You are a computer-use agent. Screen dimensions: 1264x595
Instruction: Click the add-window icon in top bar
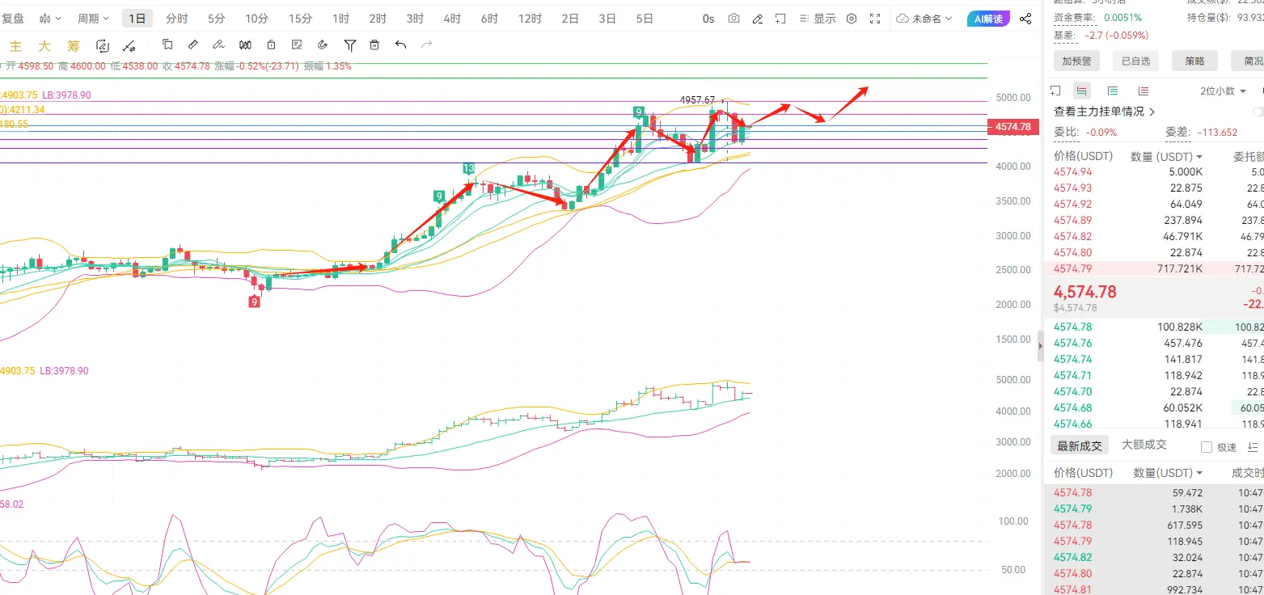coord(780,19)
